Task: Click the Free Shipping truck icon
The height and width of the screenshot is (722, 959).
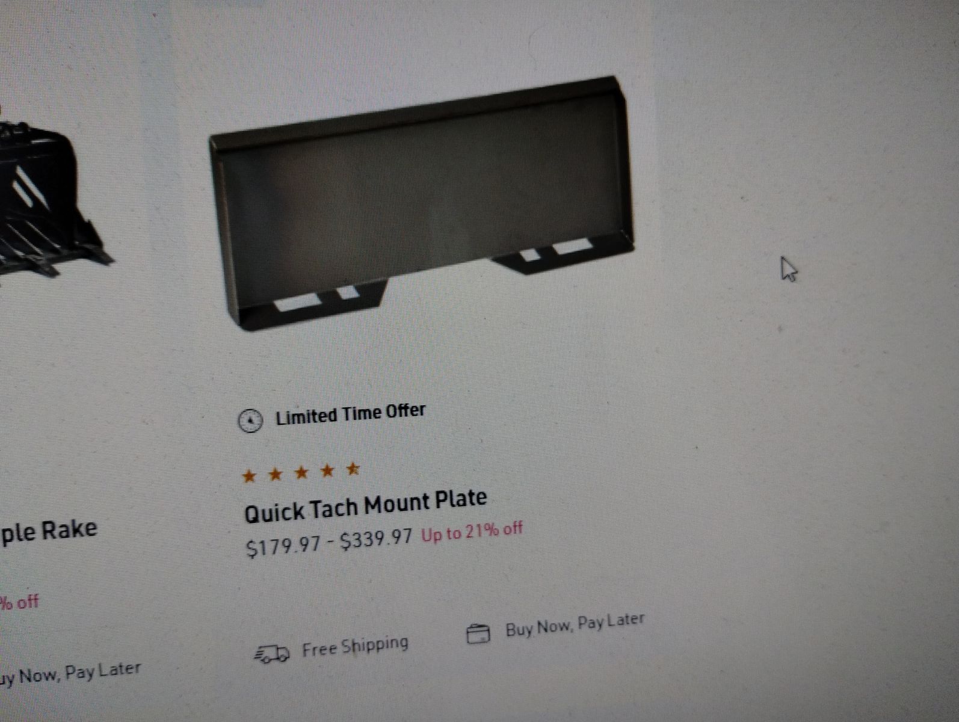Action: point(273,654)
